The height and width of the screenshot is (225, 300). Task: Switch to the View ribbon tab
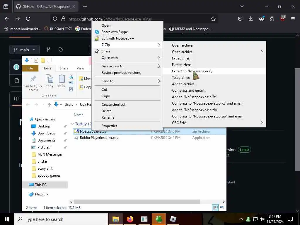(80, 68)
